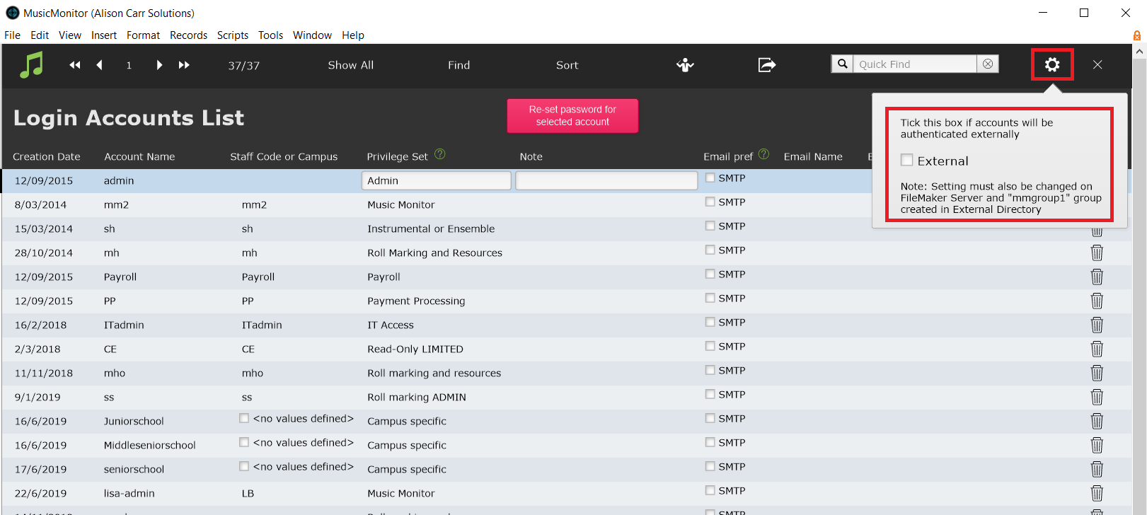Image resolution: width=1147 pixels, height=515 pixels.
Task: Click 'Payment Processing' privilege cell
Action: 416,301
